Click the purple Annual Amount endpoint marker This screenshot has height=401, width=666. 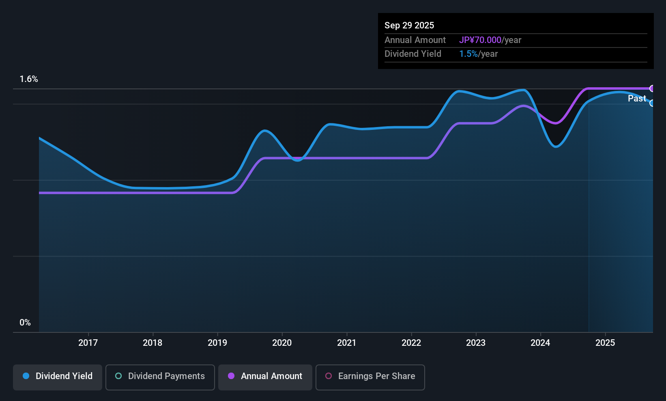652,88
